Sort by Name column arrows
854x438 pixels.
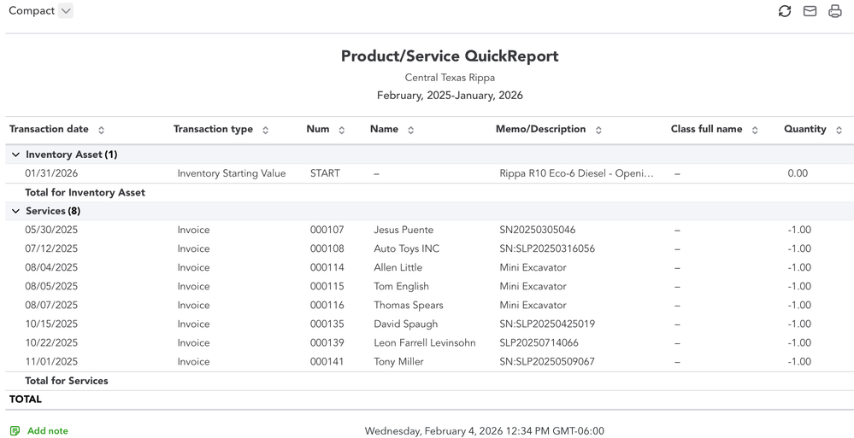[x=411, y=130]
